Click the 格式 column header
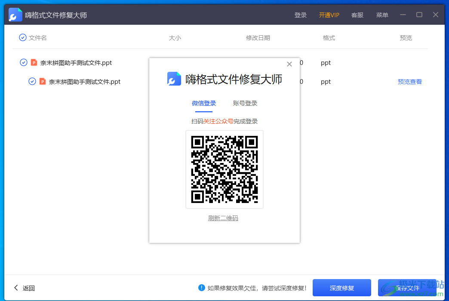Screen dimensions: 449x301 329,38
